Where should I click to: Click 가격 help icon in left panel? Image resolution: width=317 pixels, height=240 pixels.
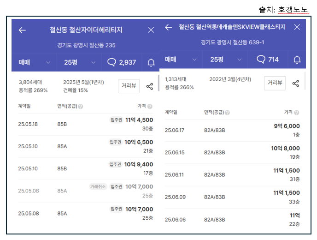(150, 106)
